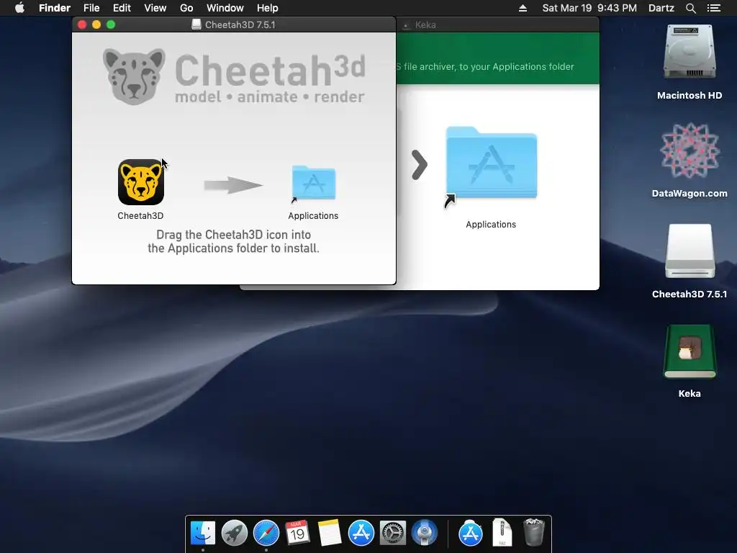Open the View menu

pyautogui.click(x=155, y=8)
